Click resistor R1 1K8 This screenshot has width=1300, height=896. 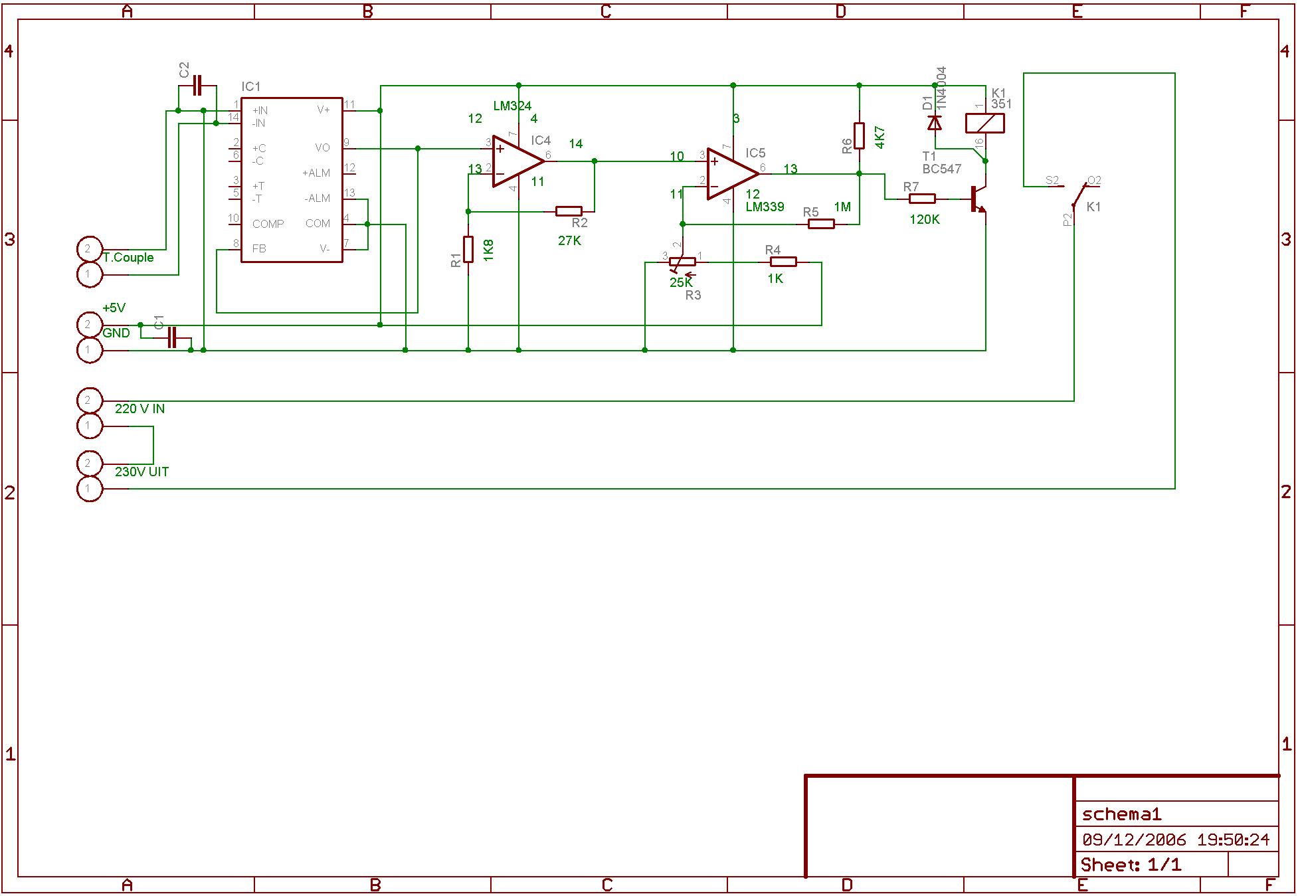click(x=468, y=249)
